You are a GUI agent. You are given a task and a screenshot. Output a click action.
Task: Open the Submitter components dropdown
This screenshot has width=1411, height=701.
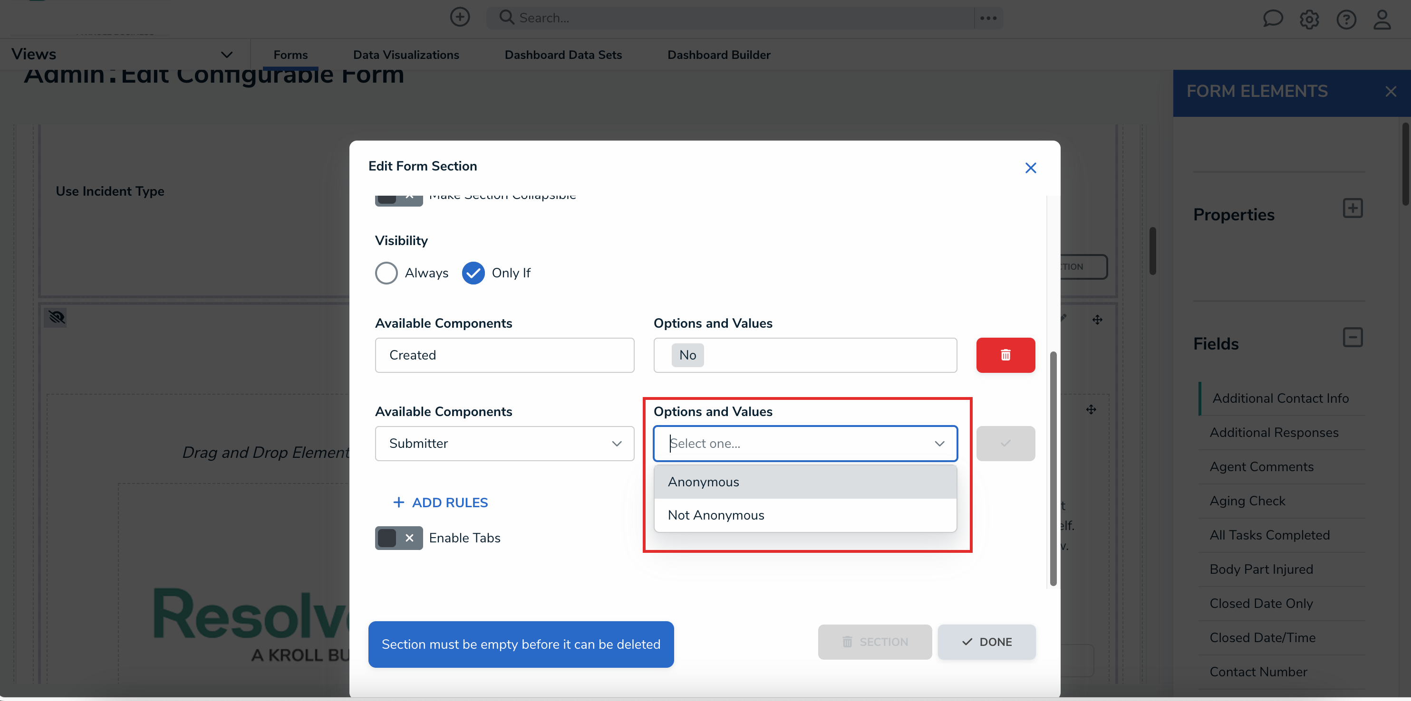point(504,443)
